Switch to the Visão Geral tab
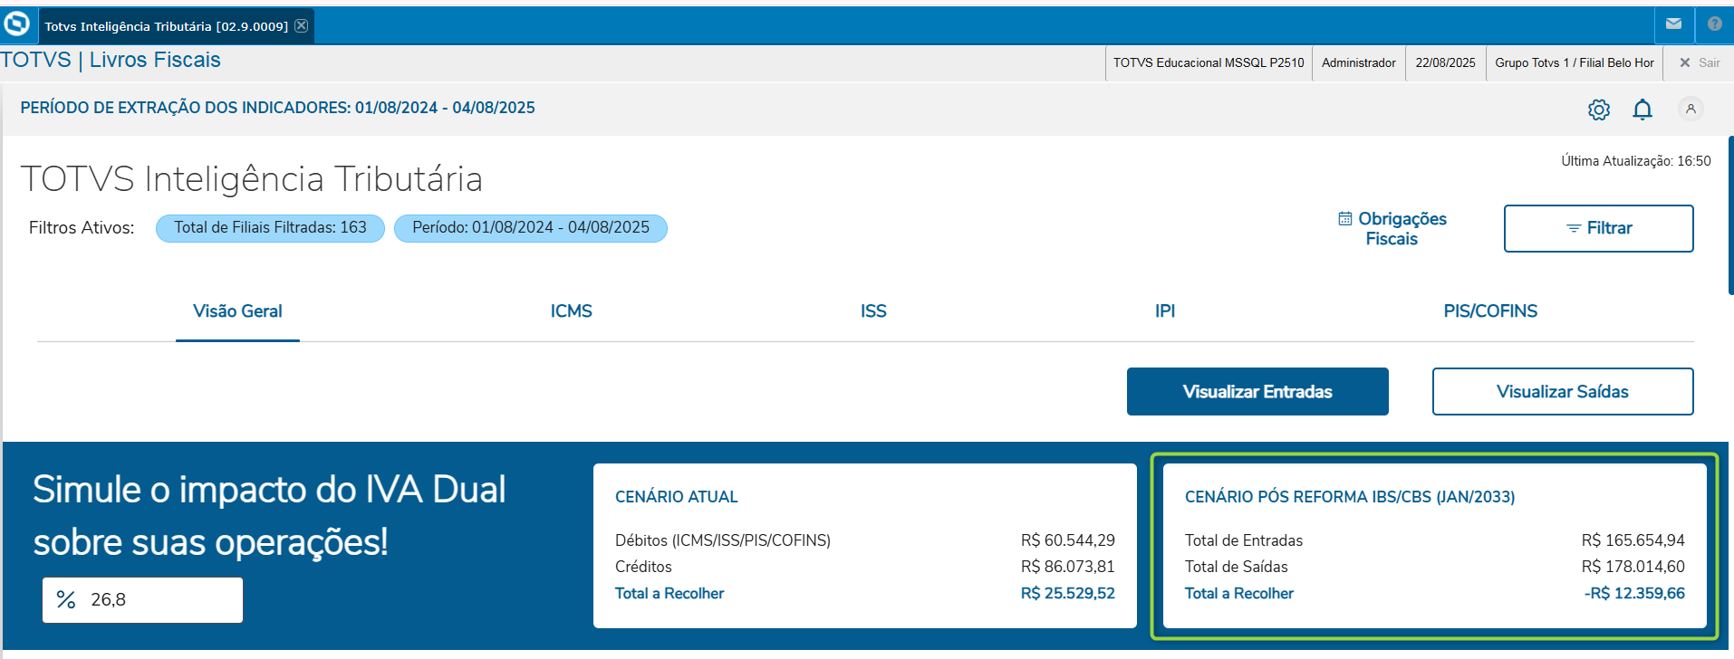 (x=237, y=311)
